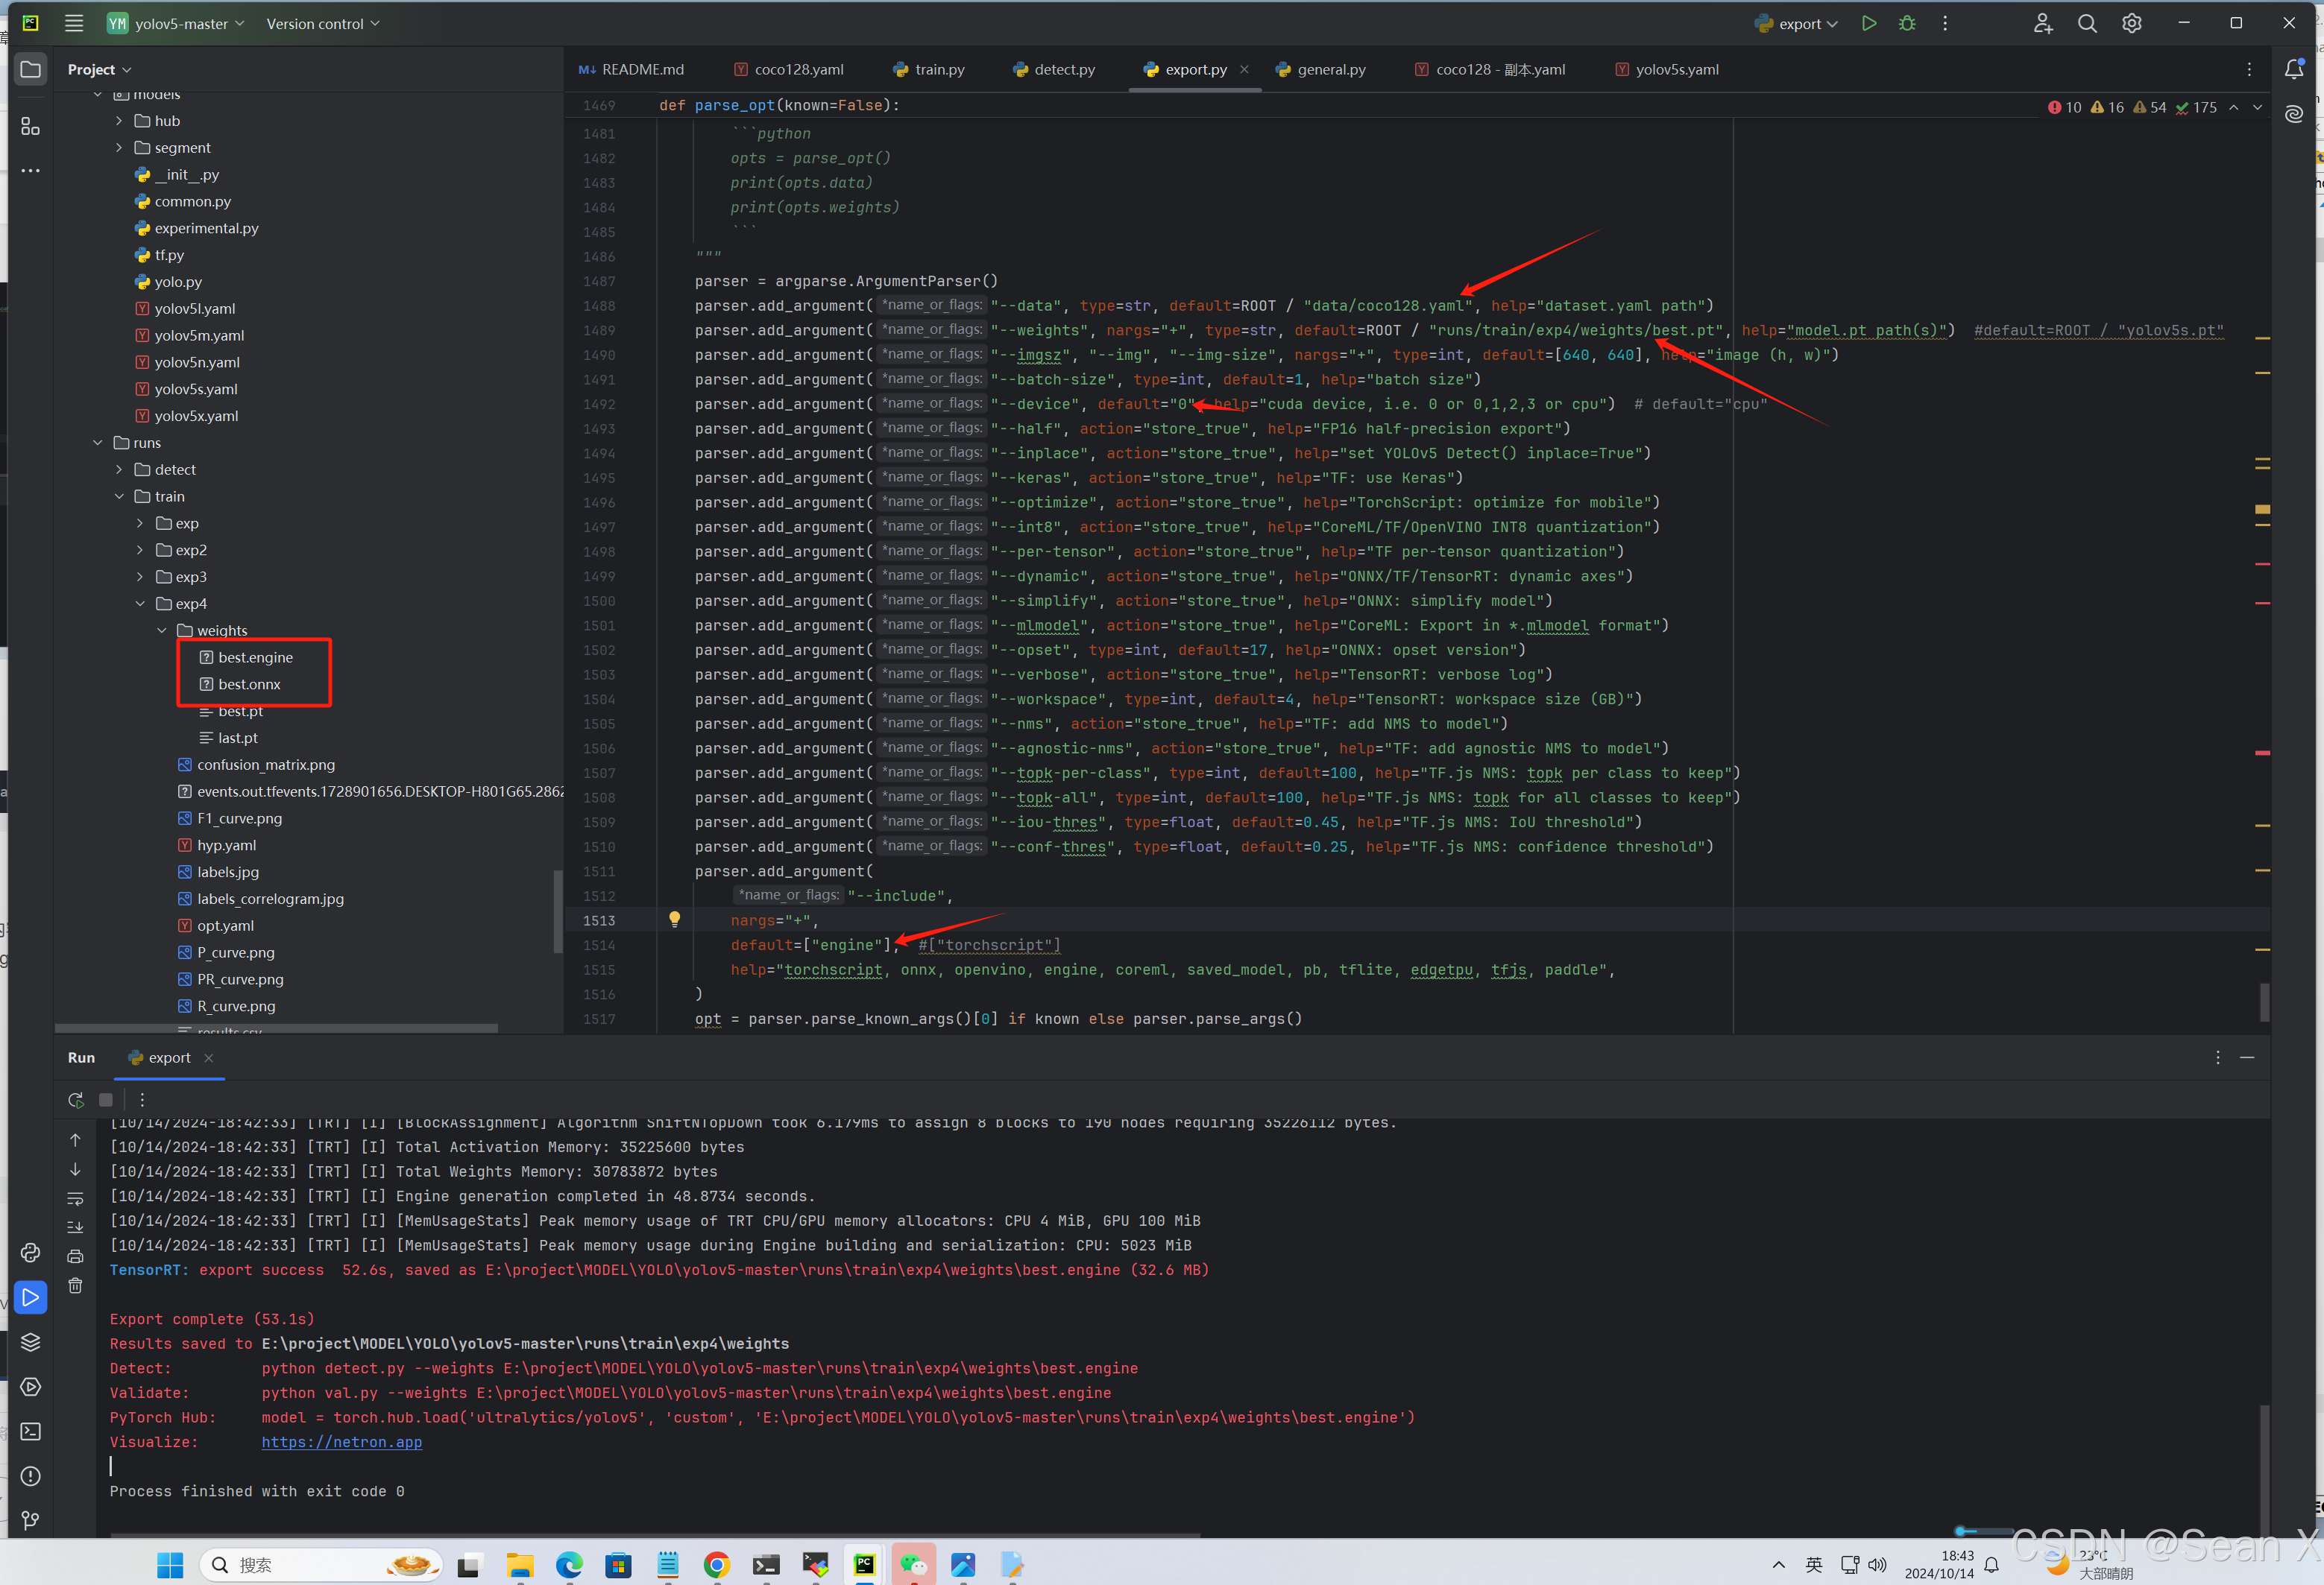2324x1585 pixels.
Task: Toggle scroll to end in run console
Action: pos(75,1227)
